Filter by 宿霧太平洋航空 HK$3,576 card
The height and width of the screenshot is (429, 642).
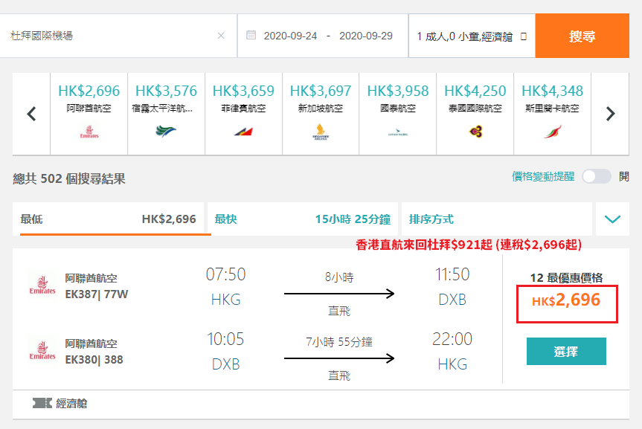[x=166, y=114]
